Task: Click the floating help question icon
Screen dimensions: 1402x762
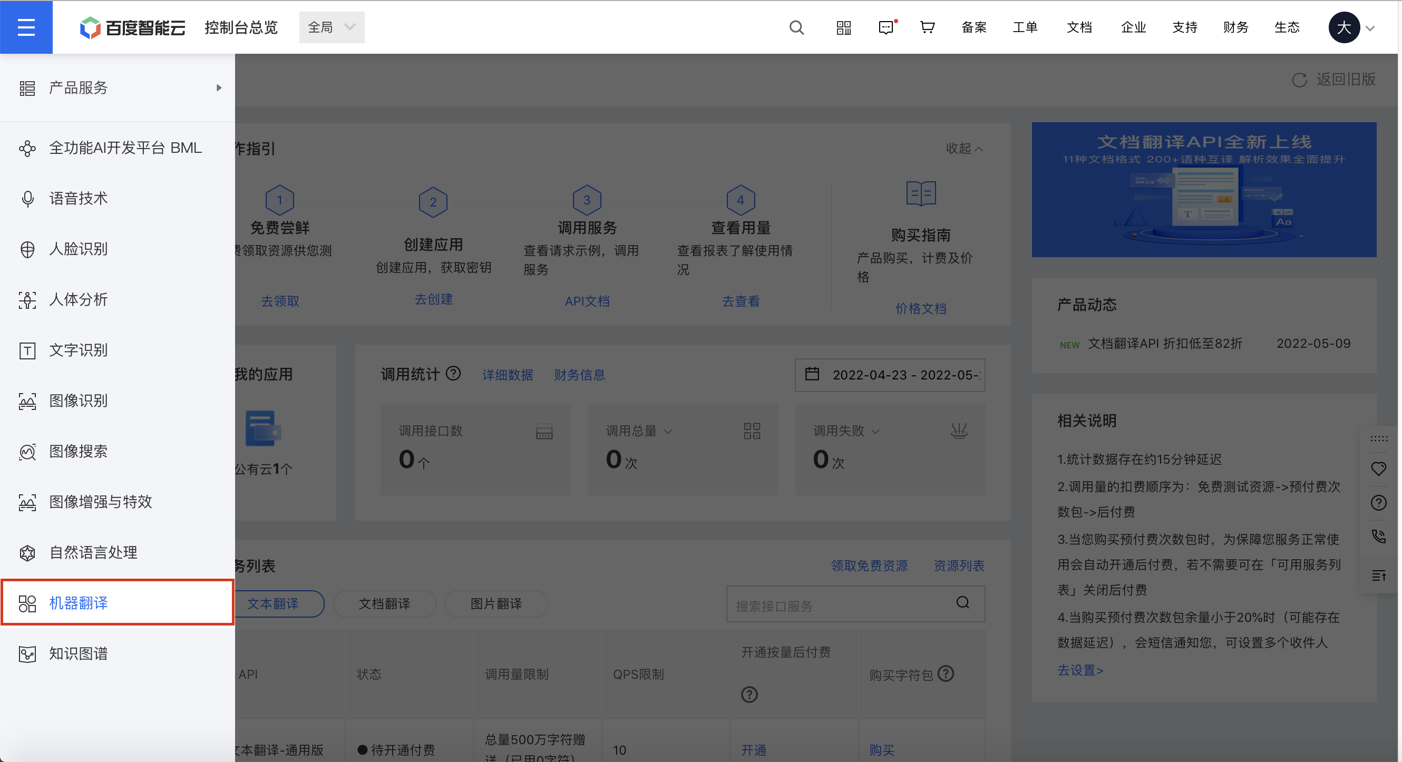Action: (1379, 502)
